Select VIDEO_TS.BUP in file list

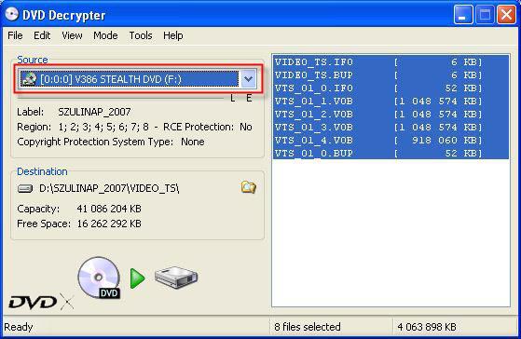[x=391, y=75]
